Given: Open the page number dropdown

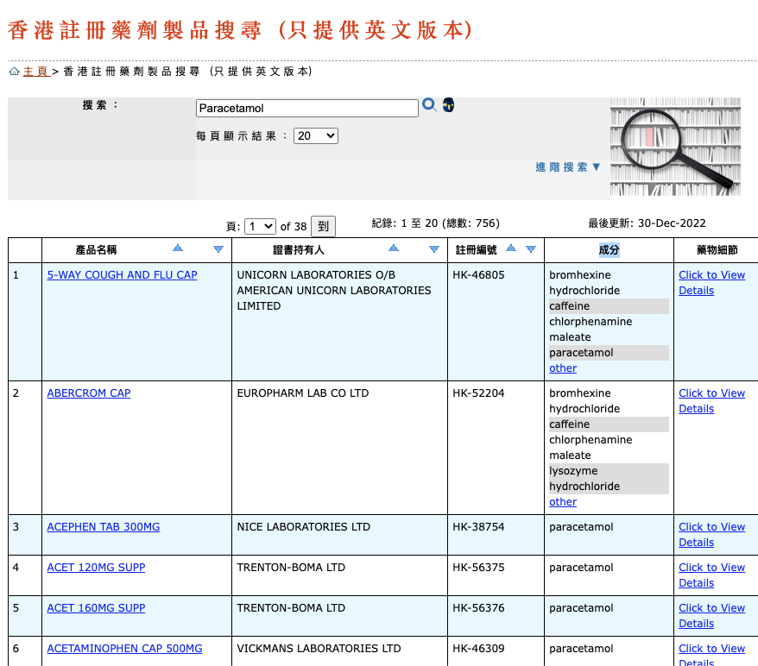Looking at the screenshot, I should tap(260, 226).
